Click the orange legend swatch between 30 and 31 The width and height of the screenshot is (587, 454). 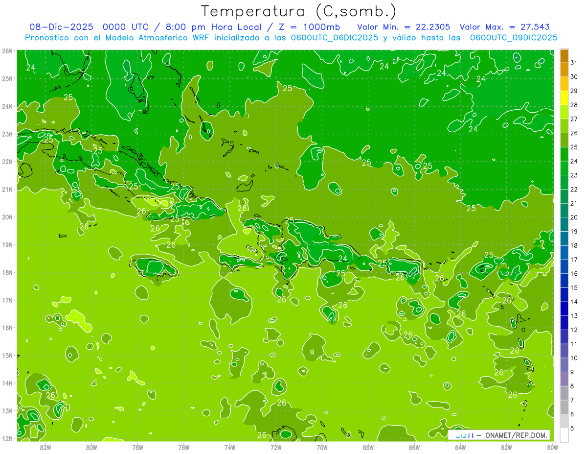pyautogui.click(x=564, y=70)
